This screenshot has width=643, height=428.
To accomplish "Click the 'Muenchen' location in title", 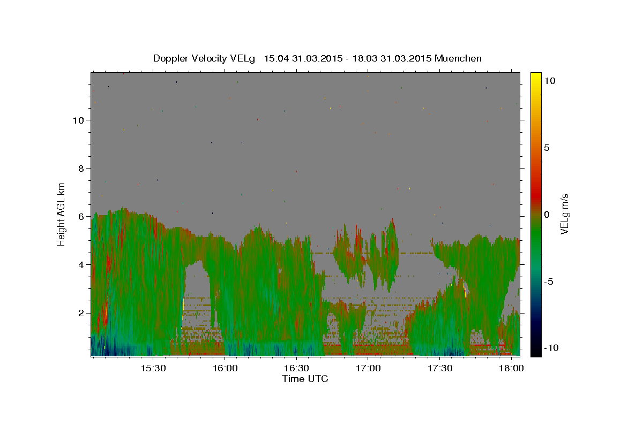I will [458, 58].
